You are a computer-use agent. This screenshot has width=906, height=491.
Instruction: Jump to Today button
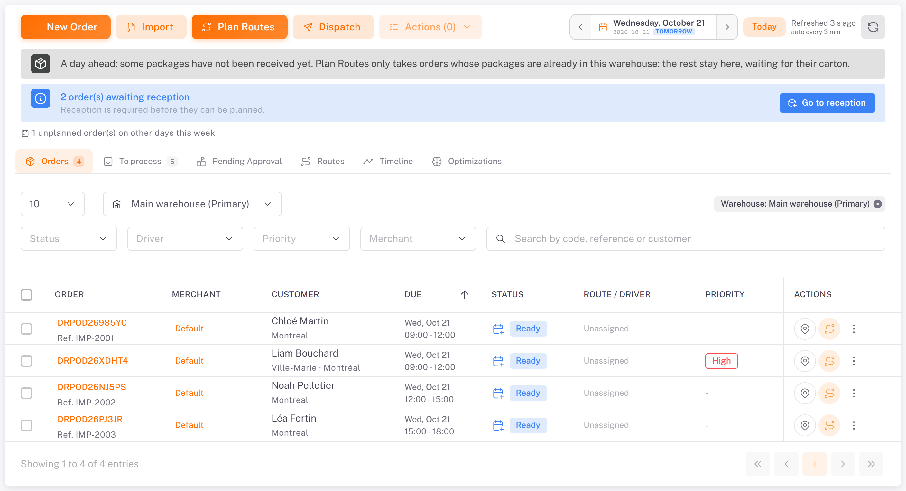pos(764,27)
